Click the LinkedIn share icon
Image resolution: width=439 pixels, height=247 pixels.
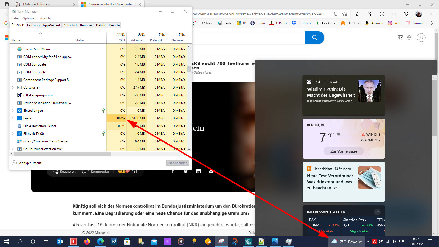pyautogui.click(x=198, y=171)
